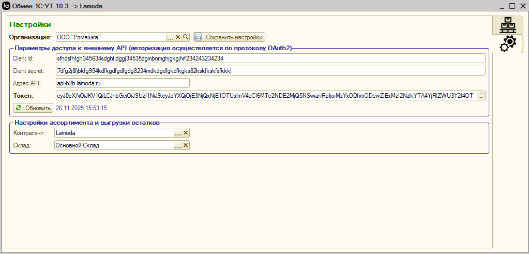The image size is (529, 254).
Task: Close the Обмен 1С:УТ window
Action: 522,6
